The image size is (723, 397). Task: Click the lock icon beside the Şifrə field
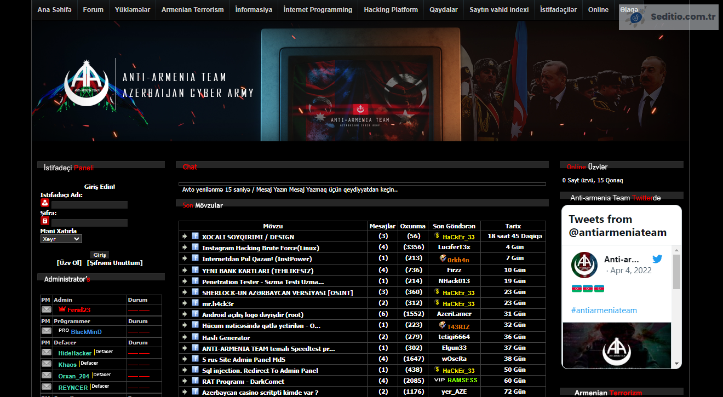45,221
